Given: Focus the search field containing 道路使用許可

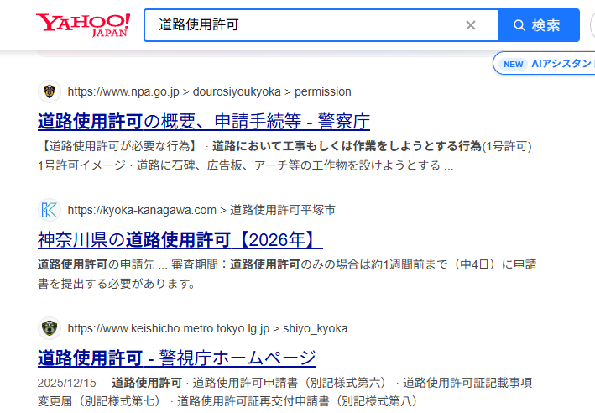Looking at the screenshot, I should (x=321, y=25).
